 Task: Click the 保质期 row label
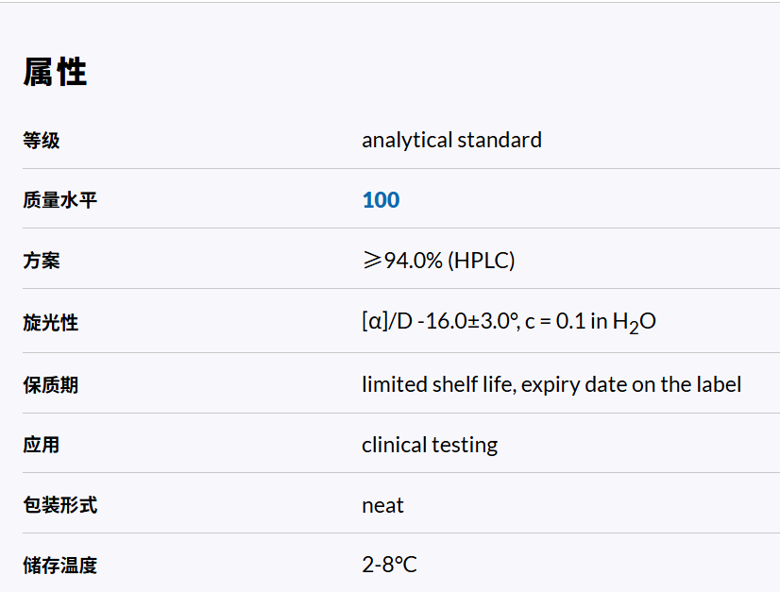(x=51, y=385)
